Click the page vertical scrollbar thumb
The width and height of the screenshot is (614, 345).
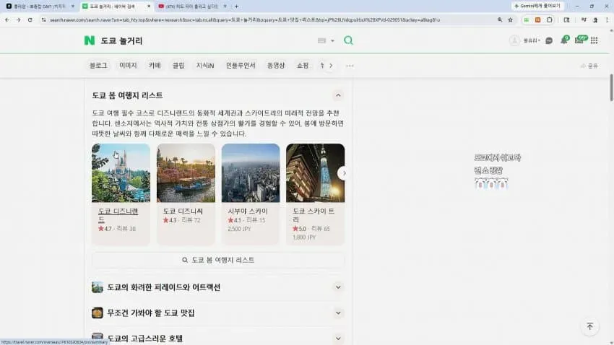click(611, 87)
